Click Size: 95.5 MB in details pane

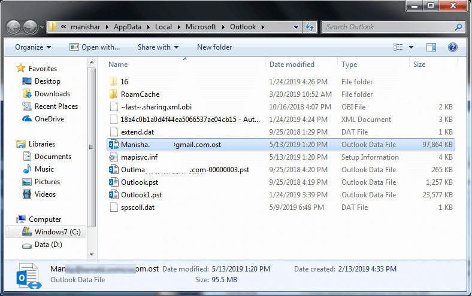(x=216, y=280)
